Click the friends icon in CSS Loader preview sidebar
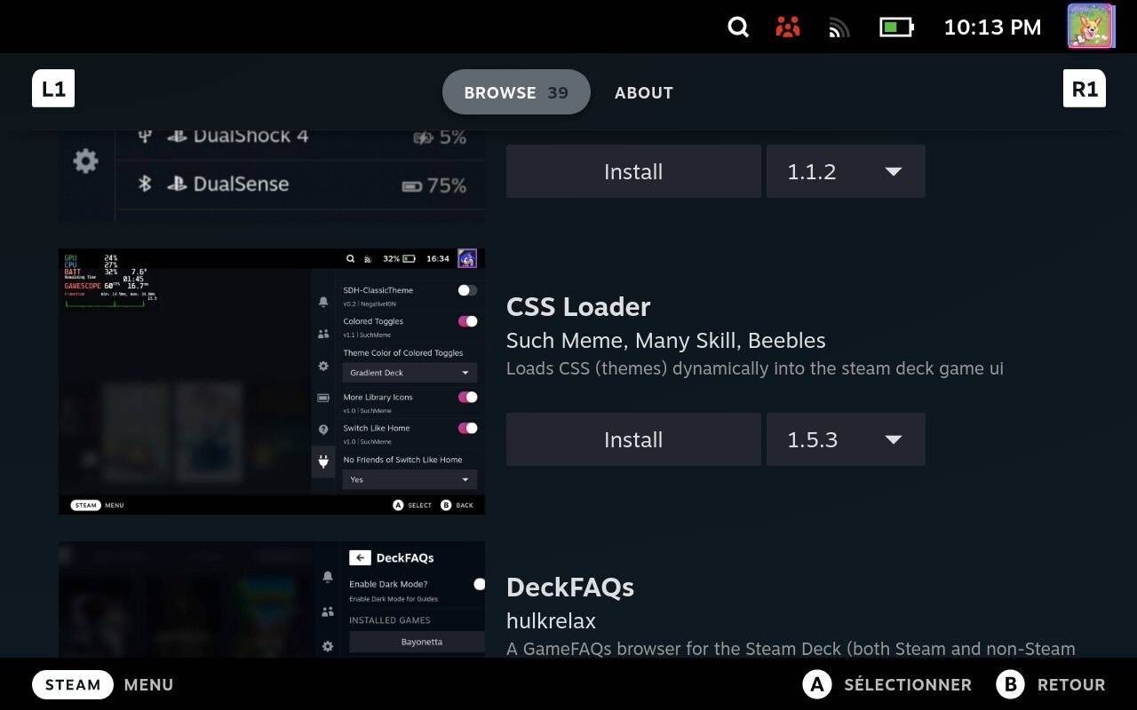The width and height of the screenshot is (1137, 710). tap(323, 334)
